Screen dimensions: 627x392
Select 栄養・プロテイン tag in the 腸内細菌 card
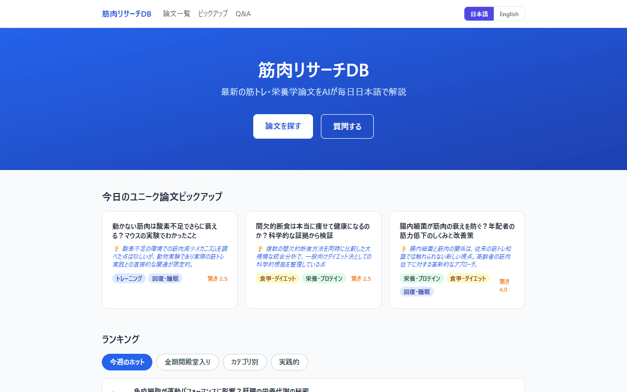[422, 278]
